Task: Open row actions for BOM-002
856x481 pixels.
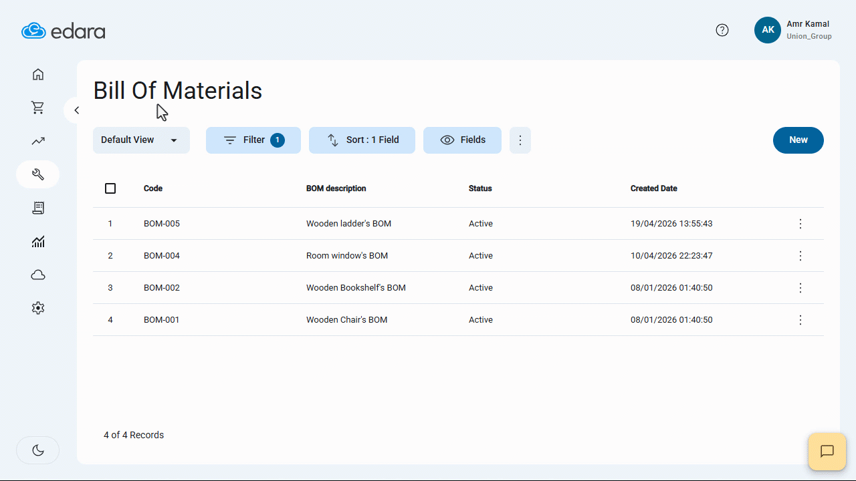Action: 800,288
